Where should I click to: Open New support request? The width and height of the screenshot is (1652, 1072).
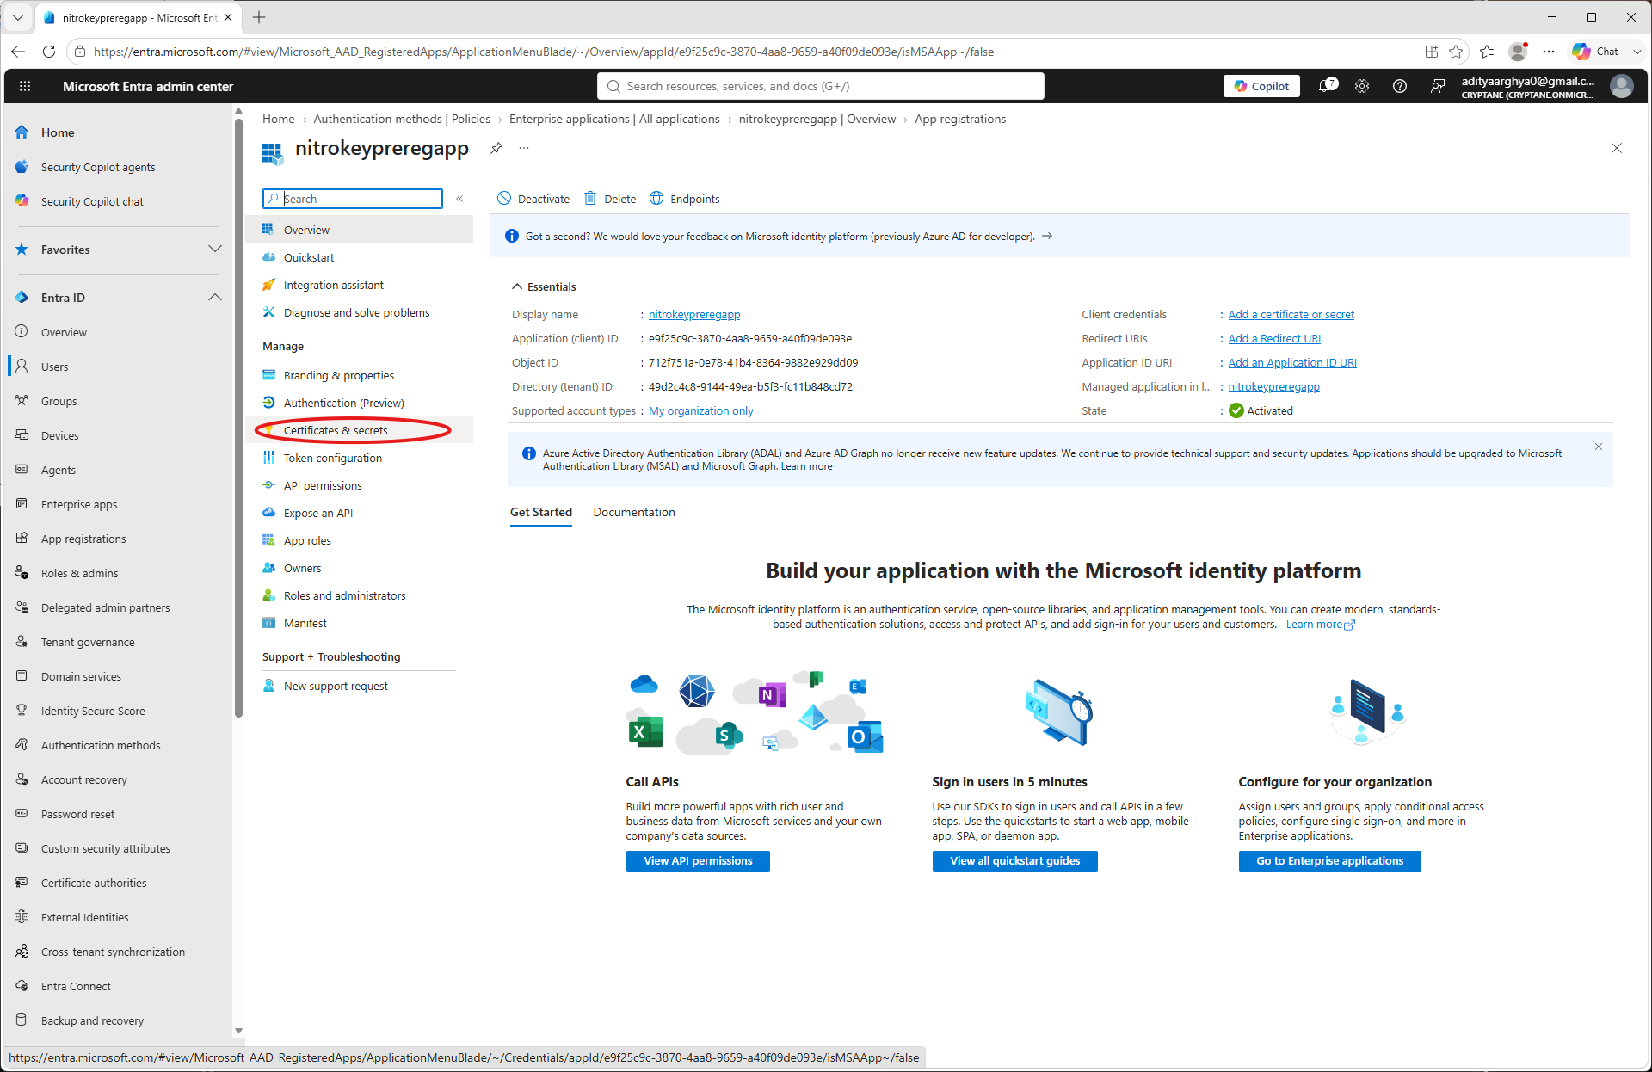pos(360,686)
